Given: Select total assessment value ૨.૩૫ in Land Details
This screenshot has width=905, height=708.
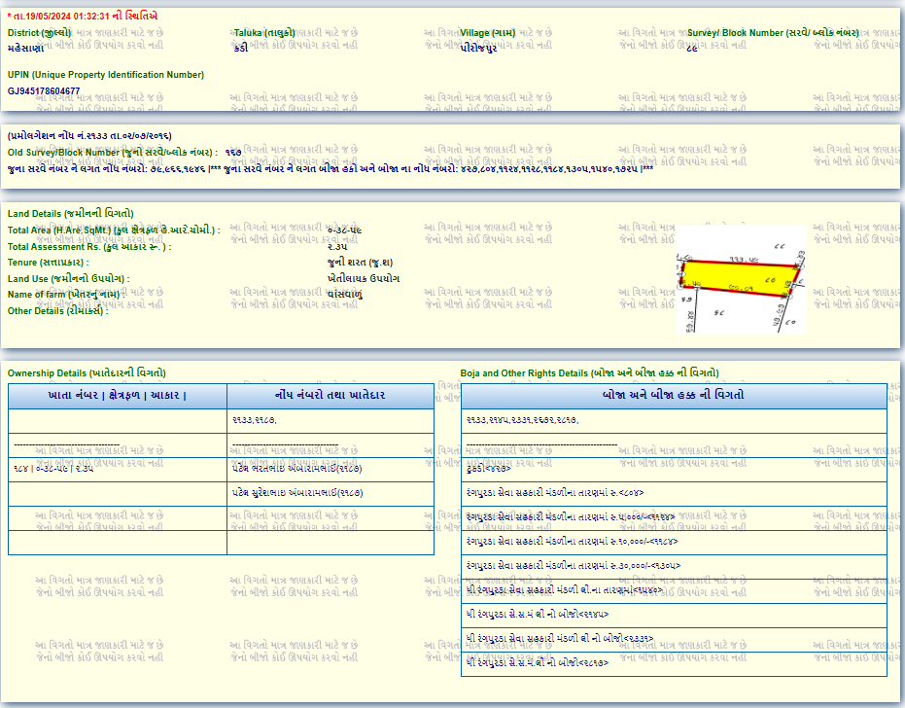Looking at the screenshot, I should click(x=337, y=247).
